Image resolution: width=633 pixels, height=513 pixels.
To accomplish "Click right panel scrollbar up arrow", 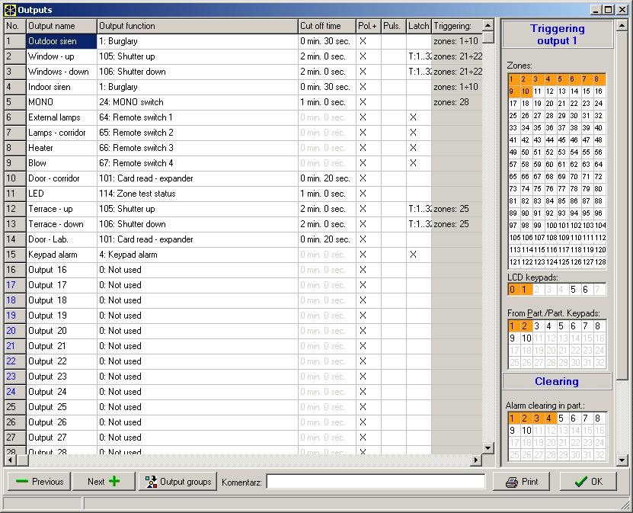I will click(622, 26).
